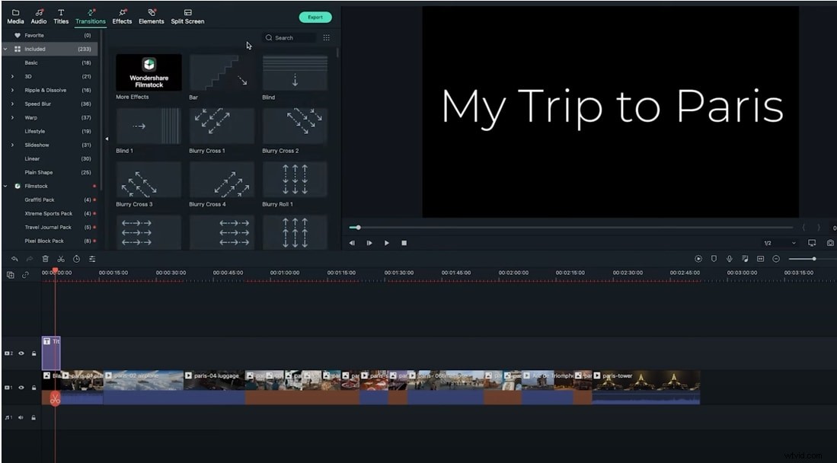
Task: Click the render preview icon under the player
Action: point(698,258)
